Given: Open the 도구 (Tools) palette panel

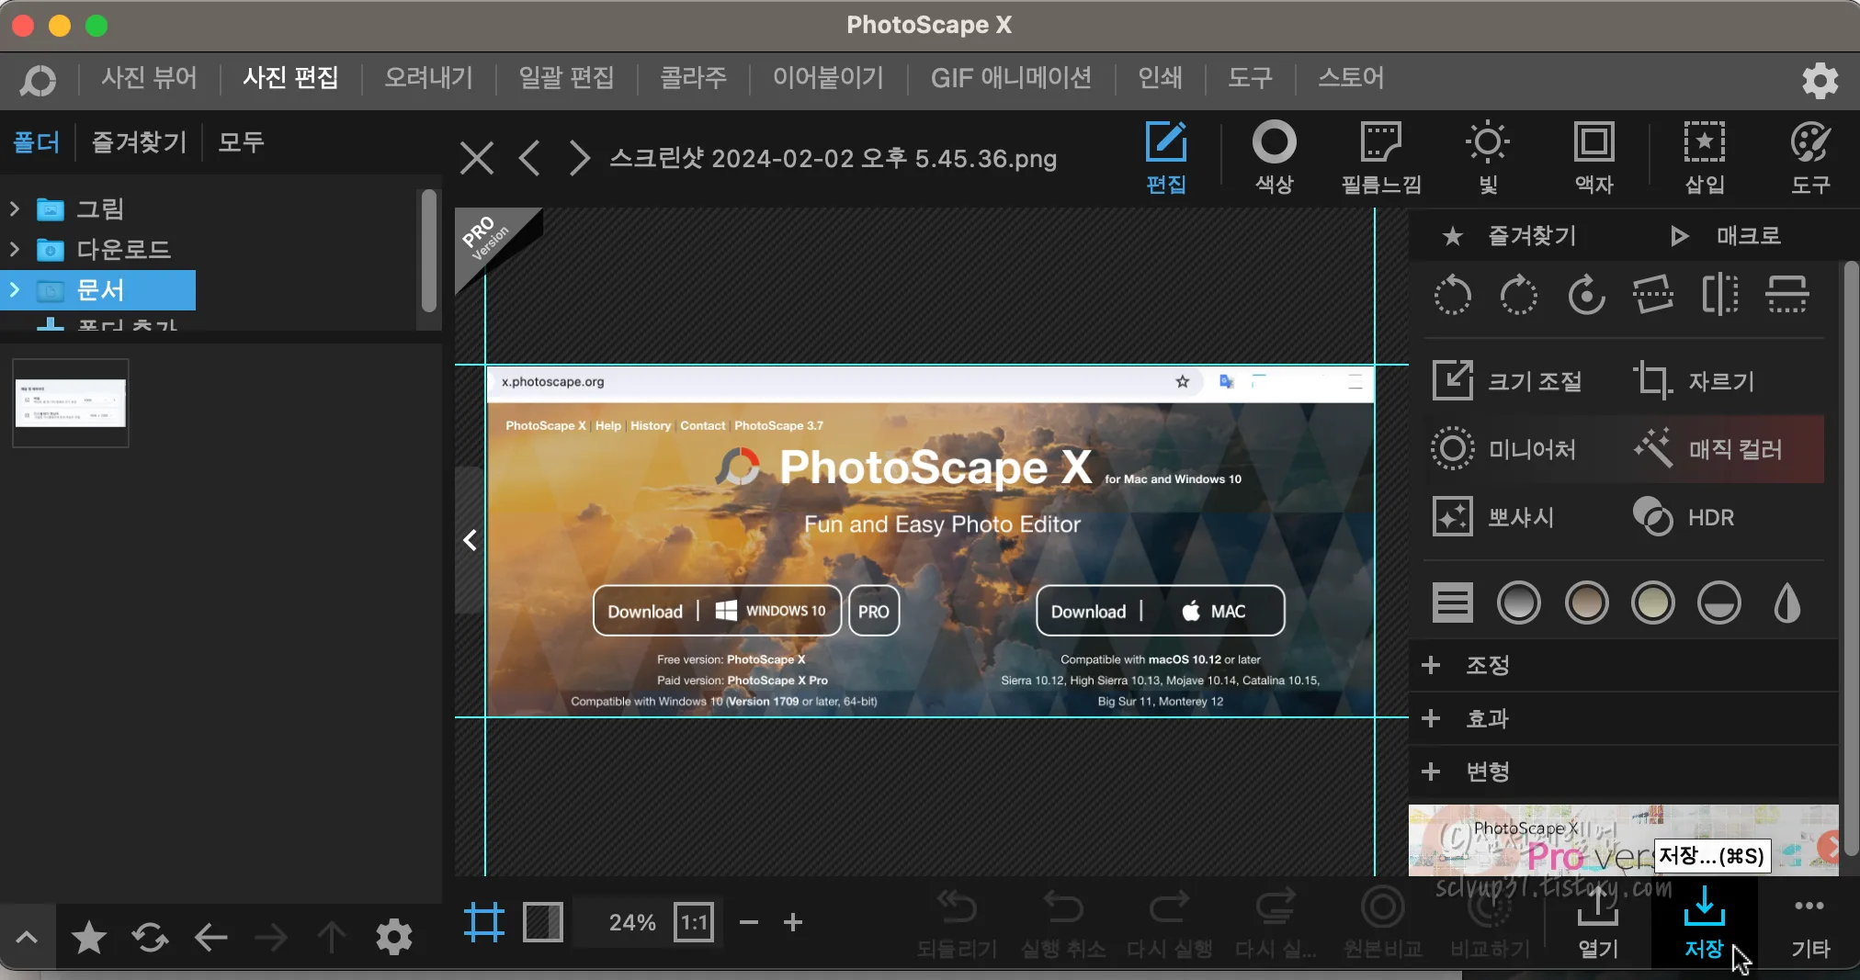Looking at the screenshot, I should [1810, 158].
